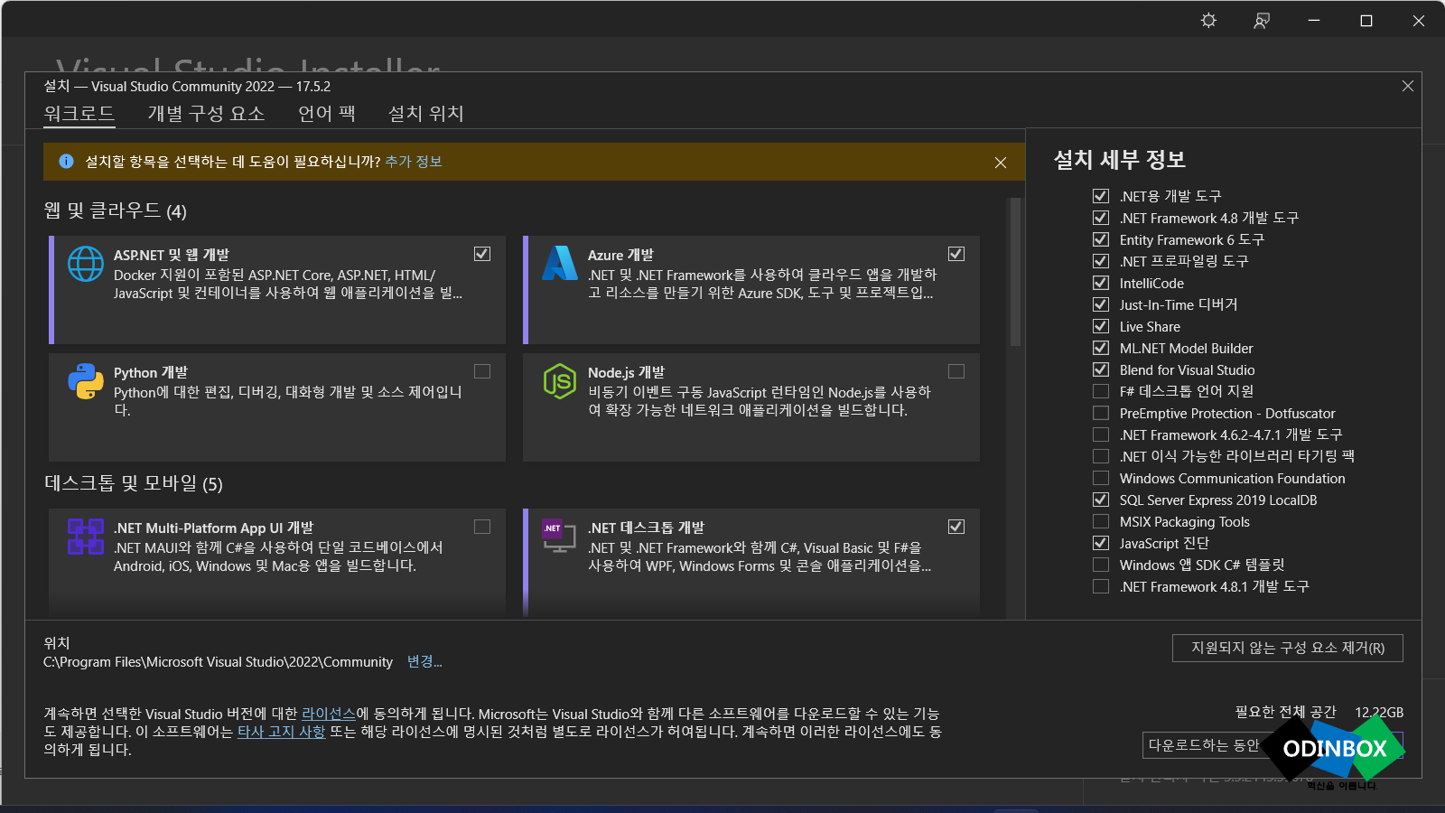Click the info icon in the yellow banner
The height and width of the screenshot is (813, 1445).
click(x=66, y=162)
